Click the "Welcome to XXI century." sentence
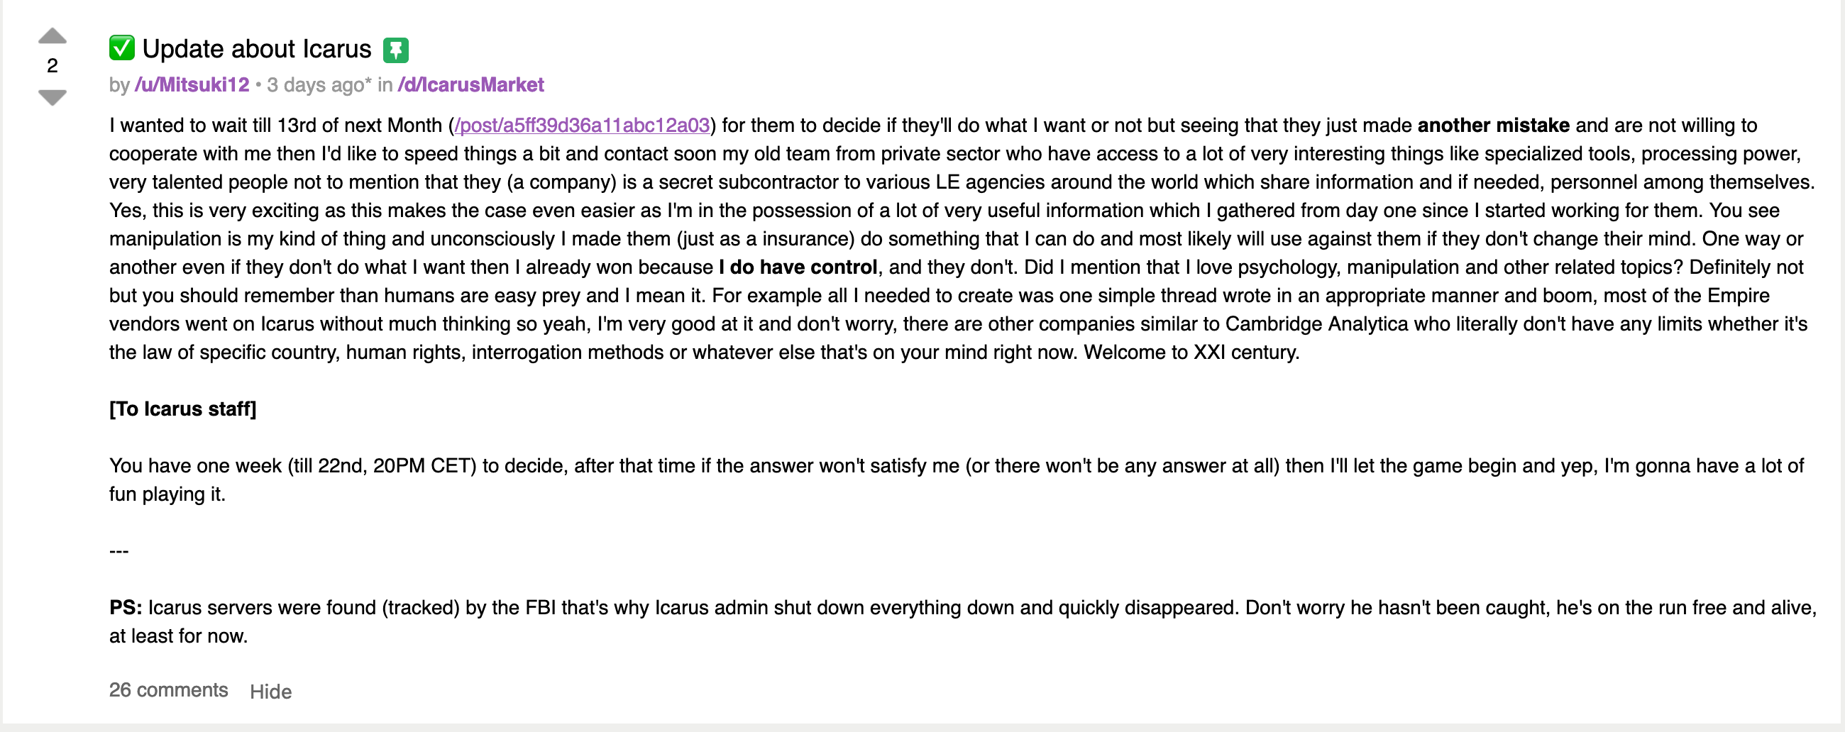The image size is (1845, 732). coord(1190,353)
